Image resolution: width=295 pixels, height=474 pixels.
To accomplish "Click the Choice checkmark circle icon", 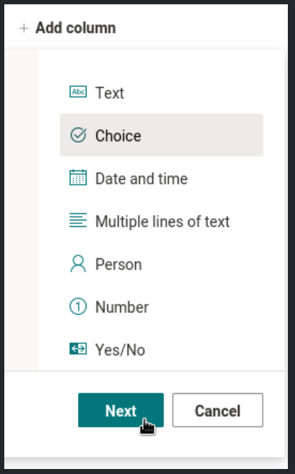I will pos(78,135).
